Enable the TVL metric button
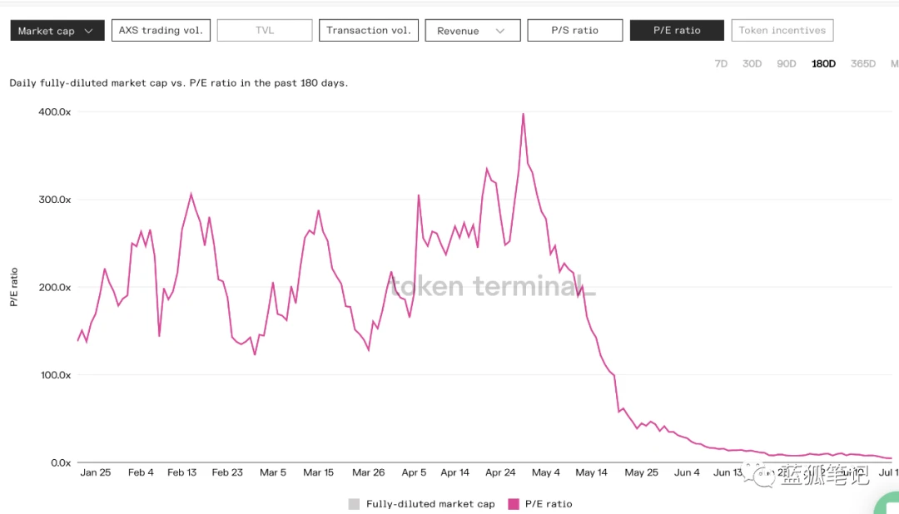This screenshot has width=899, height=514. [x=264, y=31]
